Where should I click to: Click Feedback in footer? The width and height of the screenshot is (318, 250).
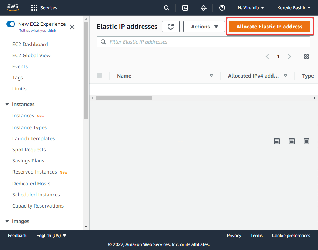click(17, 236)
